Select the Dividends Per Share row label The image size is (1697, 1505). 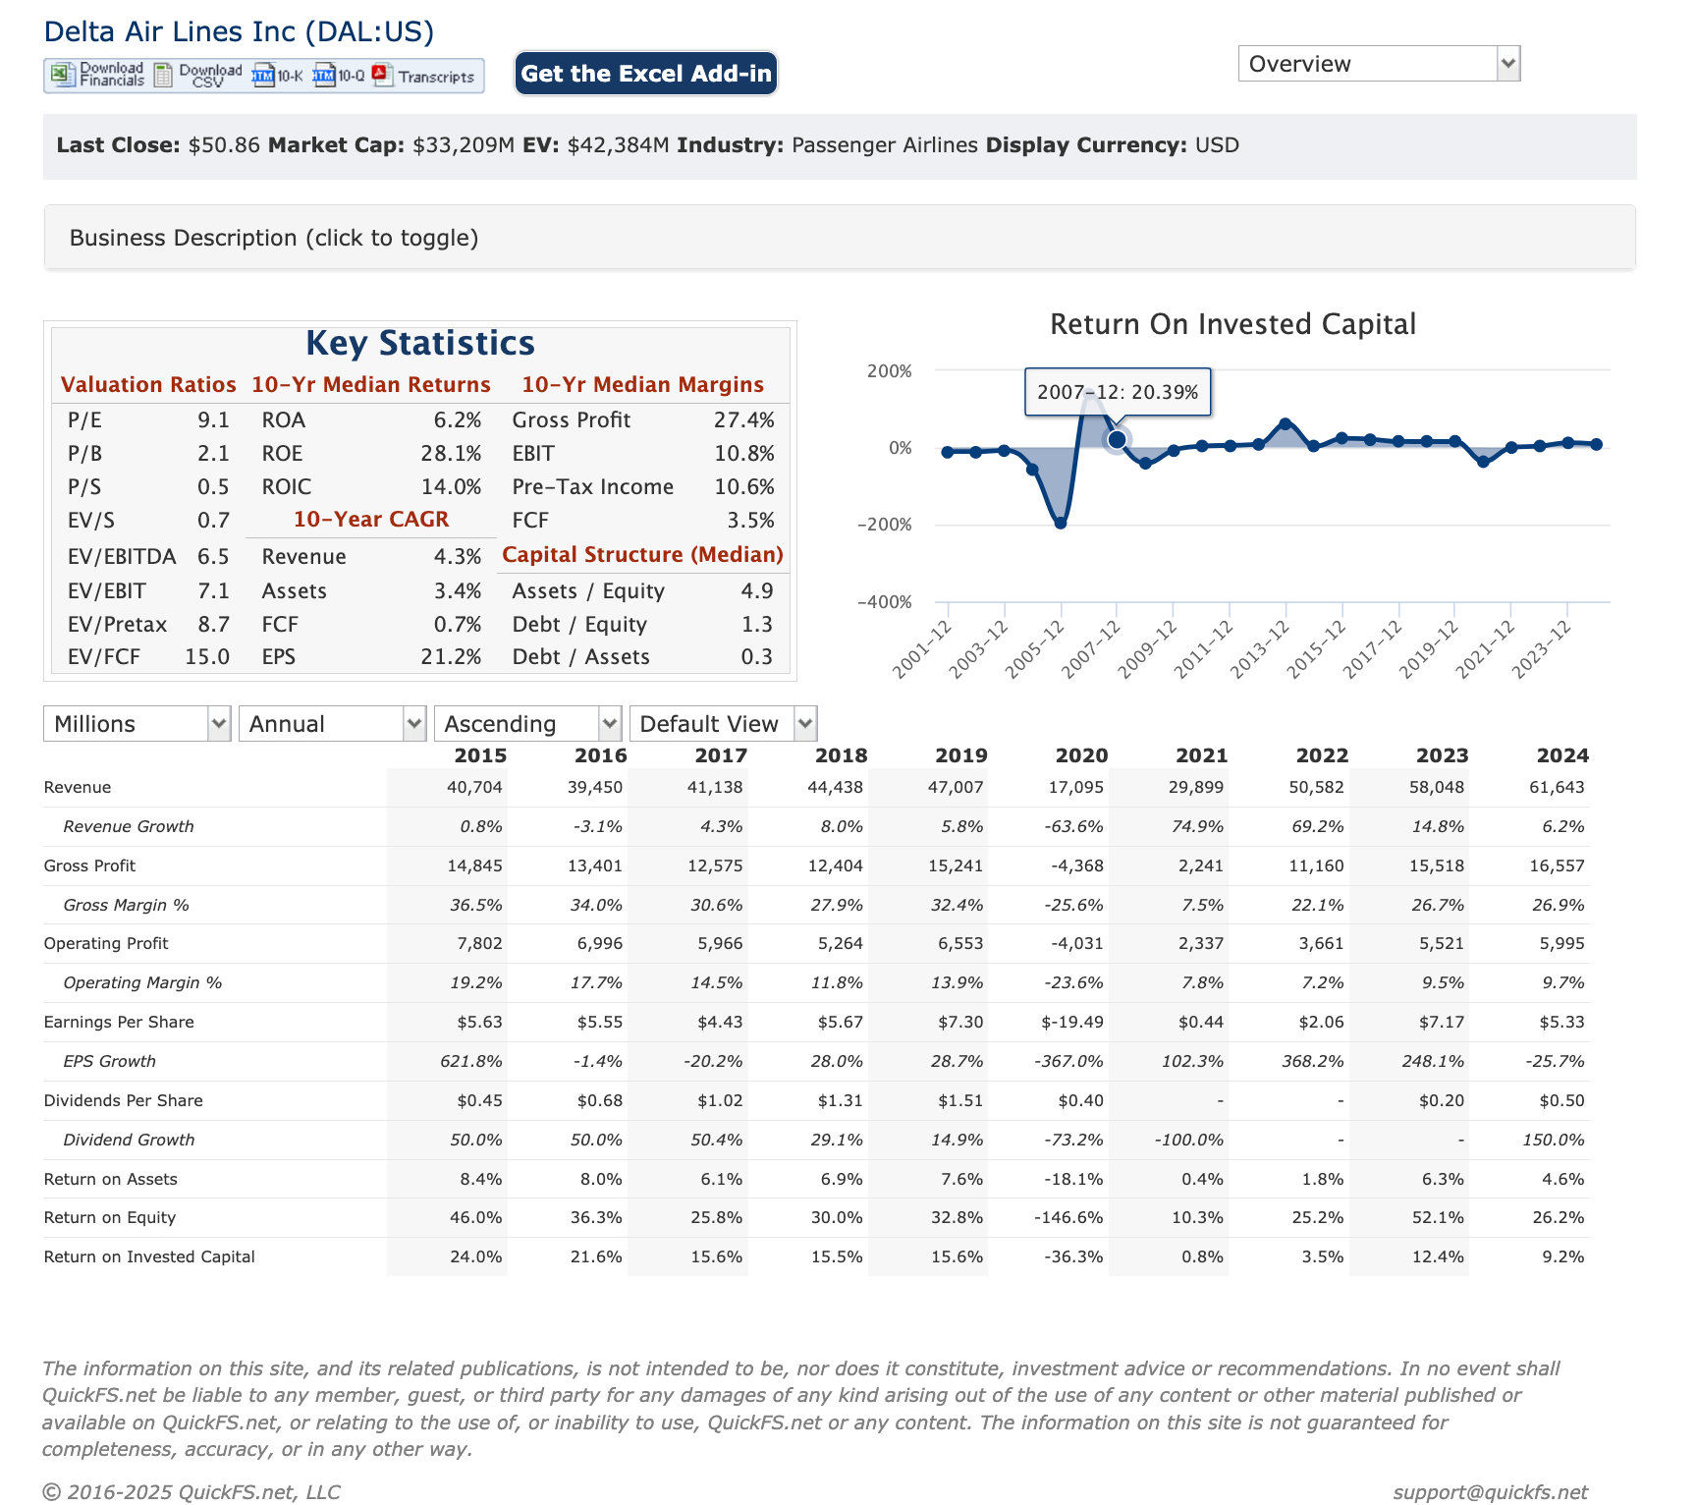(124, 1100)
